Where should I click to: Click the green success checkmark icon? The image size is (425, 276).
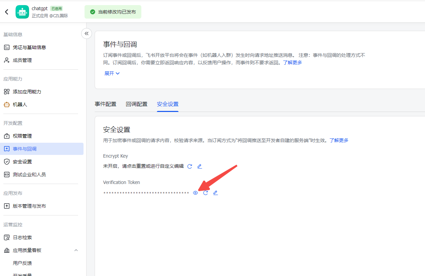93,12
